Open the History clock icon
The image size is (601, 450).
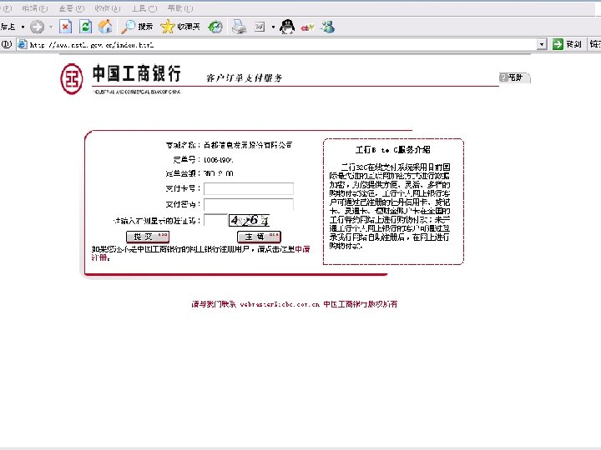point(215,27)
